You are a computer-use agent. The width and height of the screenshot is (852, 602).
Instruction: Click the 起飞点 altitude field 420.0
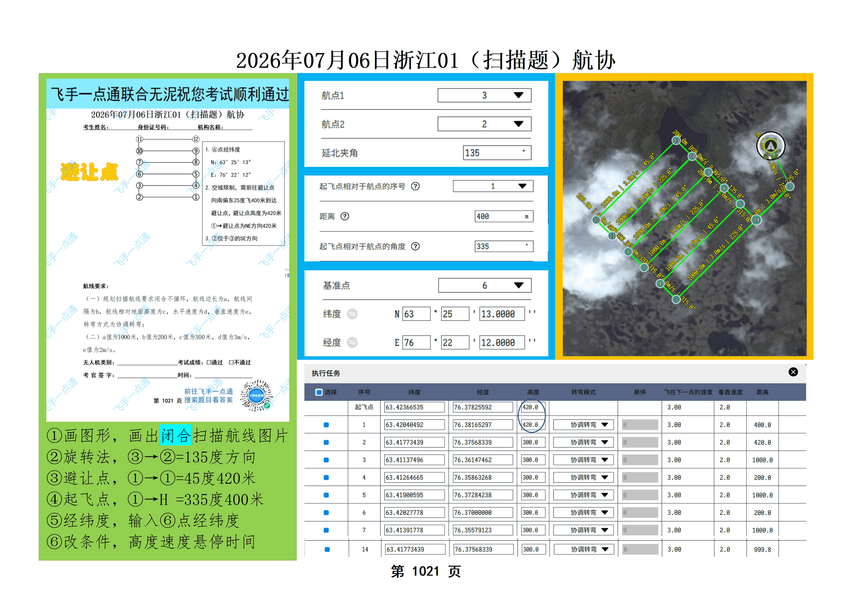click(533, 407)
